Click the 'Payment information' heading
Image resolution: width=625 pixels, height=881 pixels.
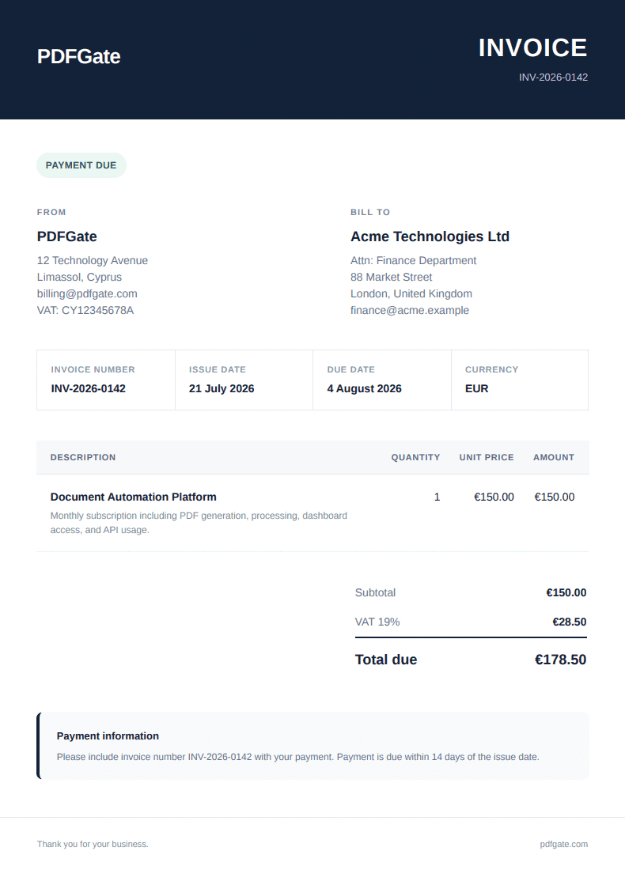pyautogui.click(x=108, y=736)
